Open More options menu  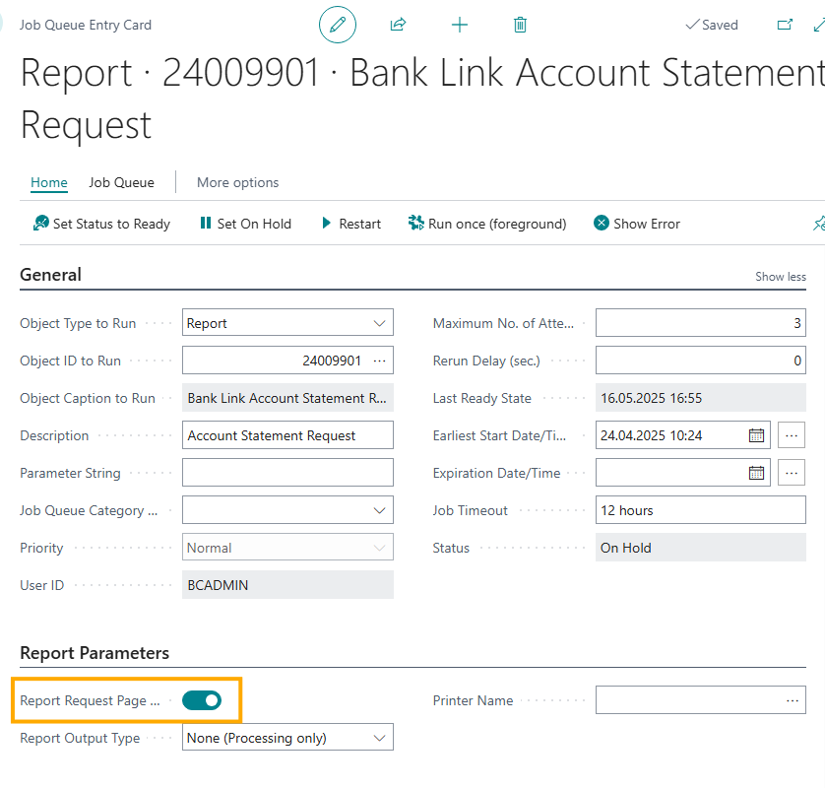tap(238, 182)
